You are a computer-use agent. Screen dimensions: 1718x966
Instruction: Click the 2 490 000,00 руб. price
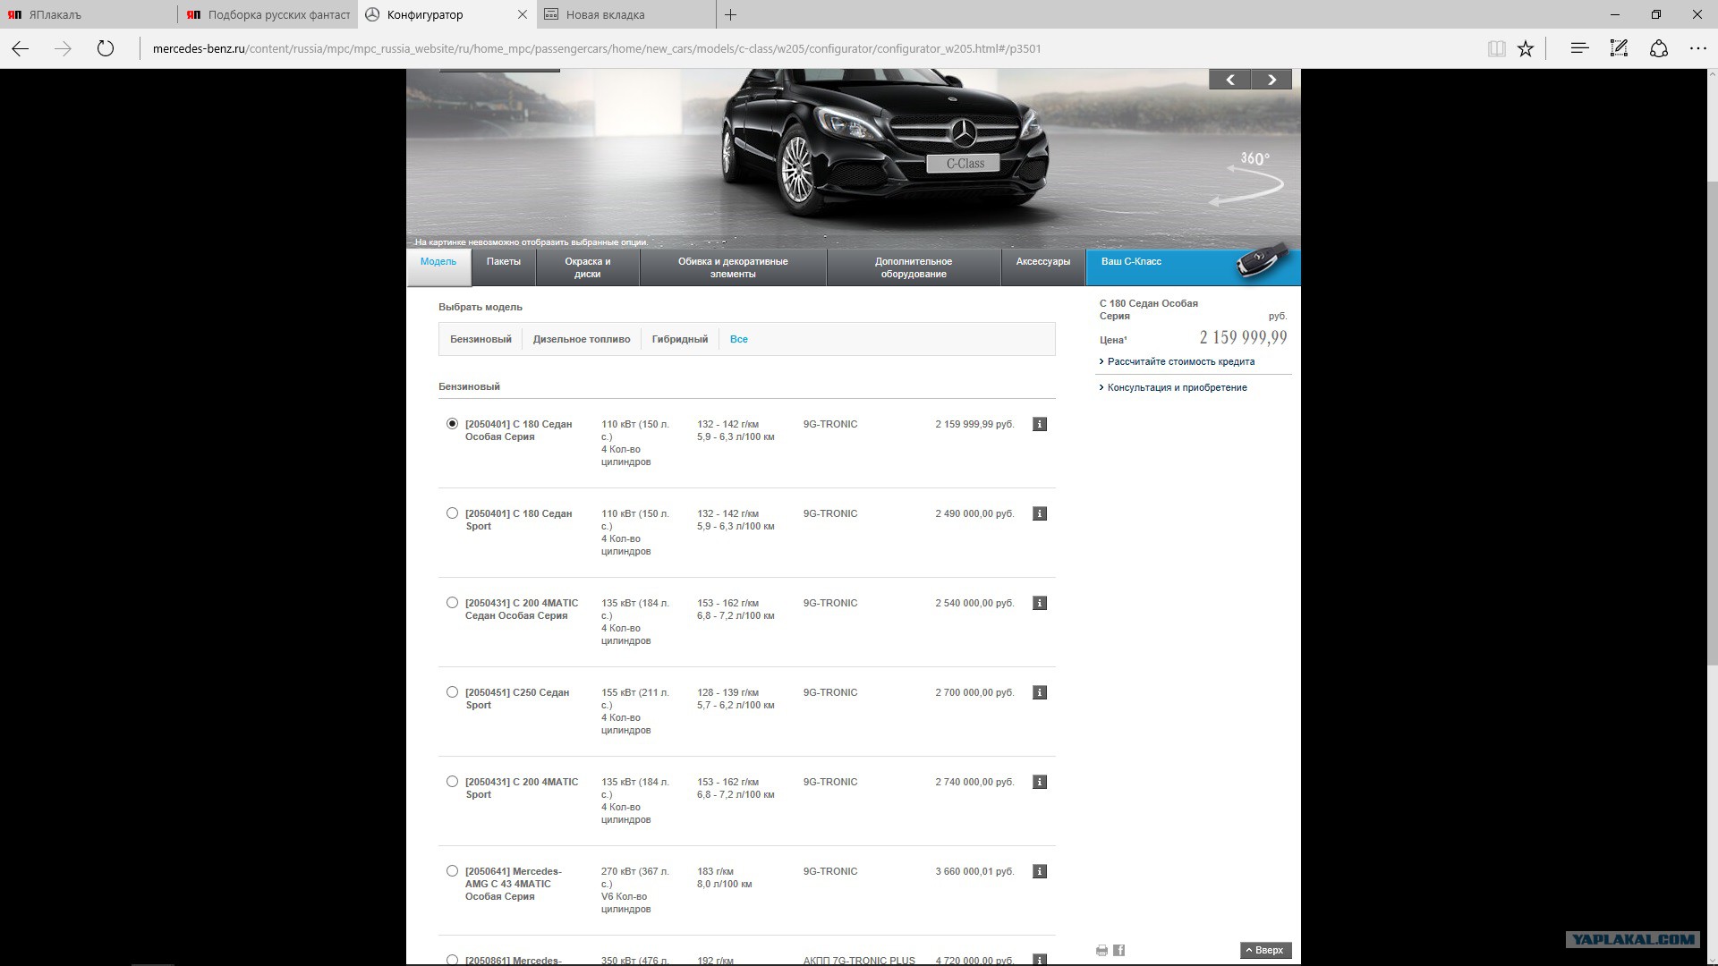point(974,513)
